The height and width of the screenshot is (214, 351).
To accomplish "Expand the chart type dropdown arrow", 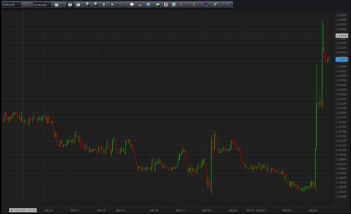I will click(x=62, y=5).
